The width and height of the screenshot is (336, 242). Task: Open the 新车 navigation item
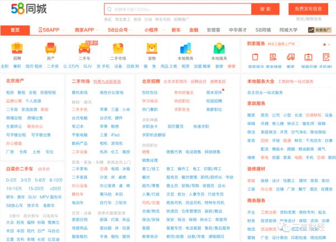point(176,30)
